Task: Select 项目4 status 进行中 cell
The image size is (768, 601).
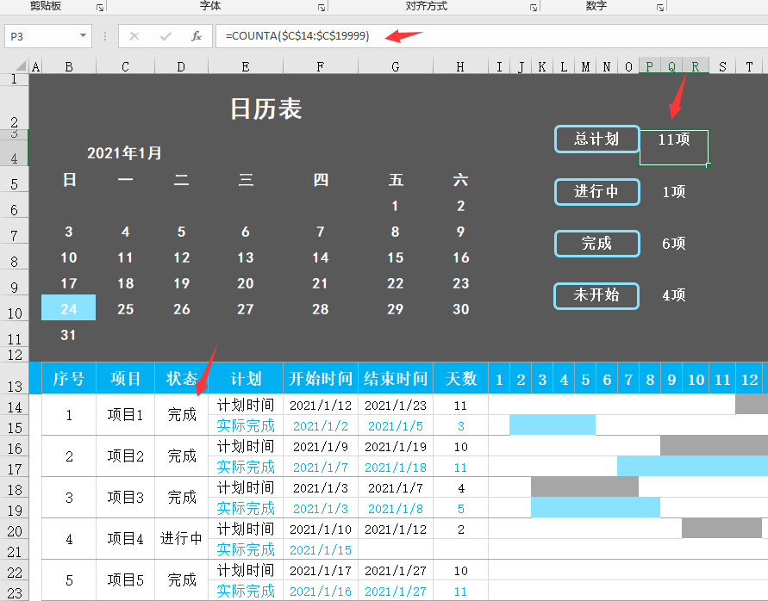Action: [x=182, y=538]
